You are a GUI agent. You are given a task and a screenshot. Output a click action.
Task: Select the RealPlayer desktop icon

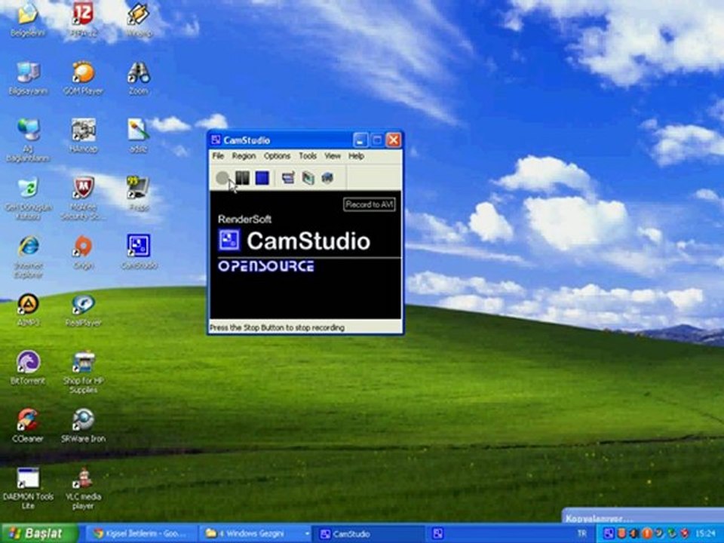(83, 310)
